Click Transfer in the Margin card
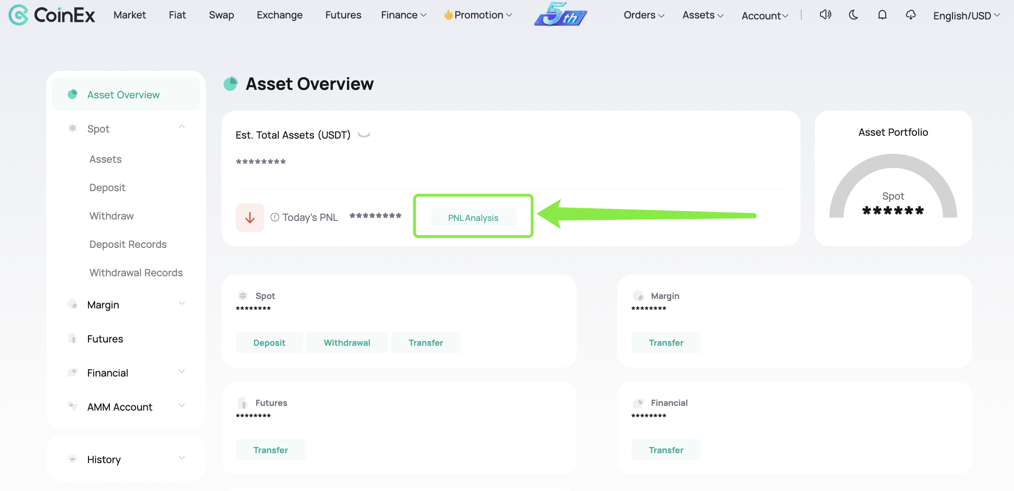This screenshot has width=1014, height=491. tap(666, 342)
